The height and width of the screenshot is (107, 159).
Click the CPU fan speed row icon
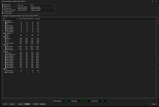6,35
